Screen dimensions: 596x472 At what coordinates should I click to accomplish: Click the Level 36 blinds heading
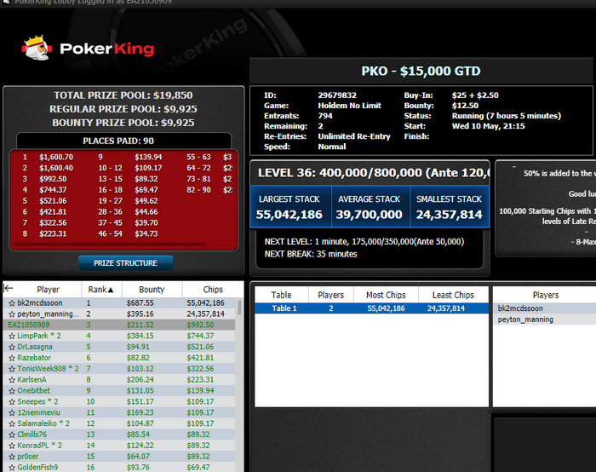(x=374, y=173)
